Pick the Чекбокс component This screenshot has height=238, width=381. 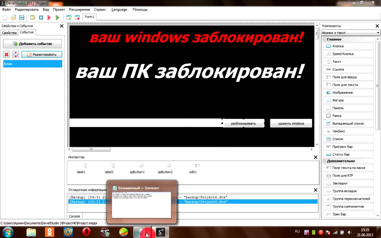point(348,131)
